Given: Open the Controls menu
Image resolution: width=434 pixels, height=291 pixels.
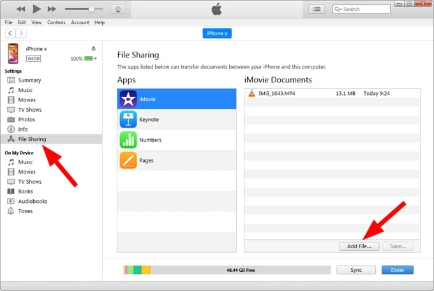Looking at the screenshot, I should tap(56, 22).
